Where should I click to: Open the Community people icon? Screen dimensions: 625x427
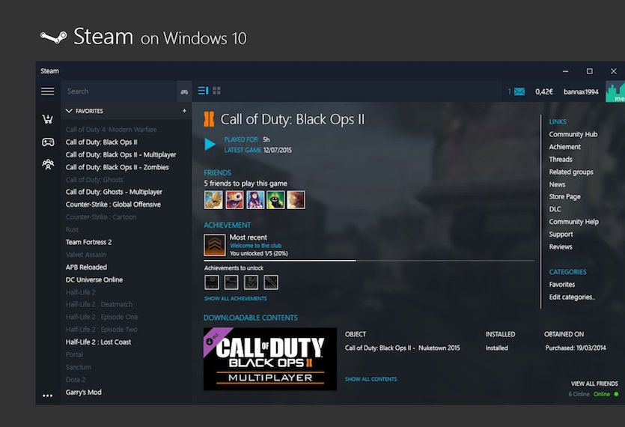pos(48,164)
